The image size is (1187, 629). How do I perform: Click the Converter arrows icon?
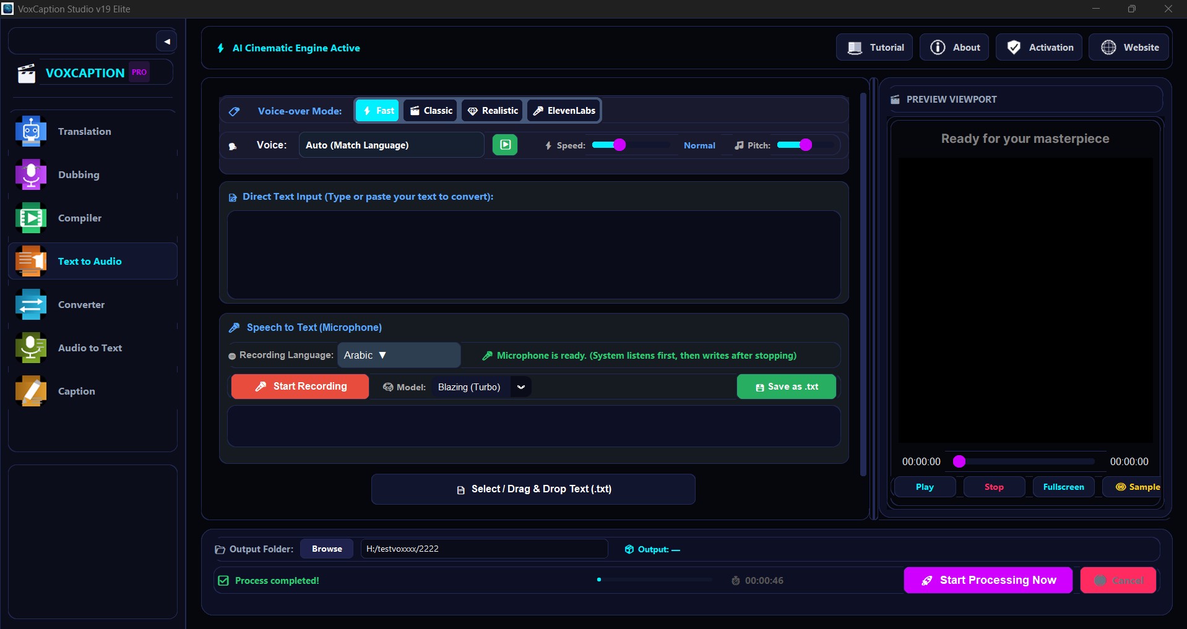(x=31, y=304)
